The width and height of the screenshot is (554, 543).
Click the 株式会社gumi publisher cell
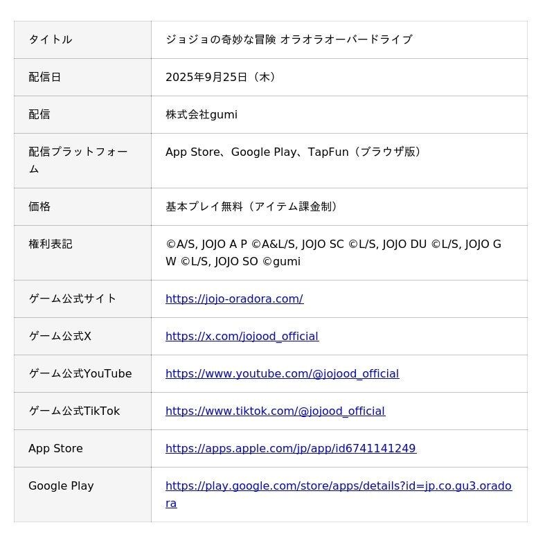(339, 115)
